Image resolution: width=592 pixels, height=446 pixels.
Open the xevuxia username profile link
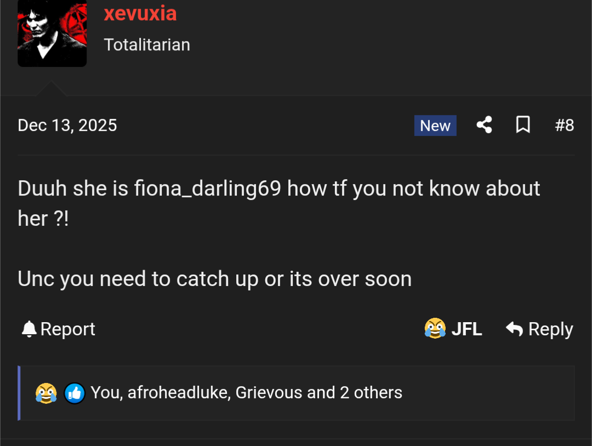pyautogui.click(x=140, y=13)
